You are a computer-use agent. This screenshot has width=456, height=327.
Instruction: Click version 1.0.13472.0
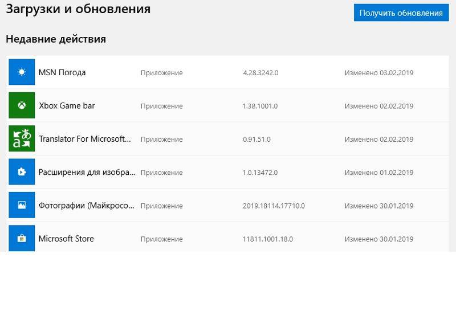260,173
